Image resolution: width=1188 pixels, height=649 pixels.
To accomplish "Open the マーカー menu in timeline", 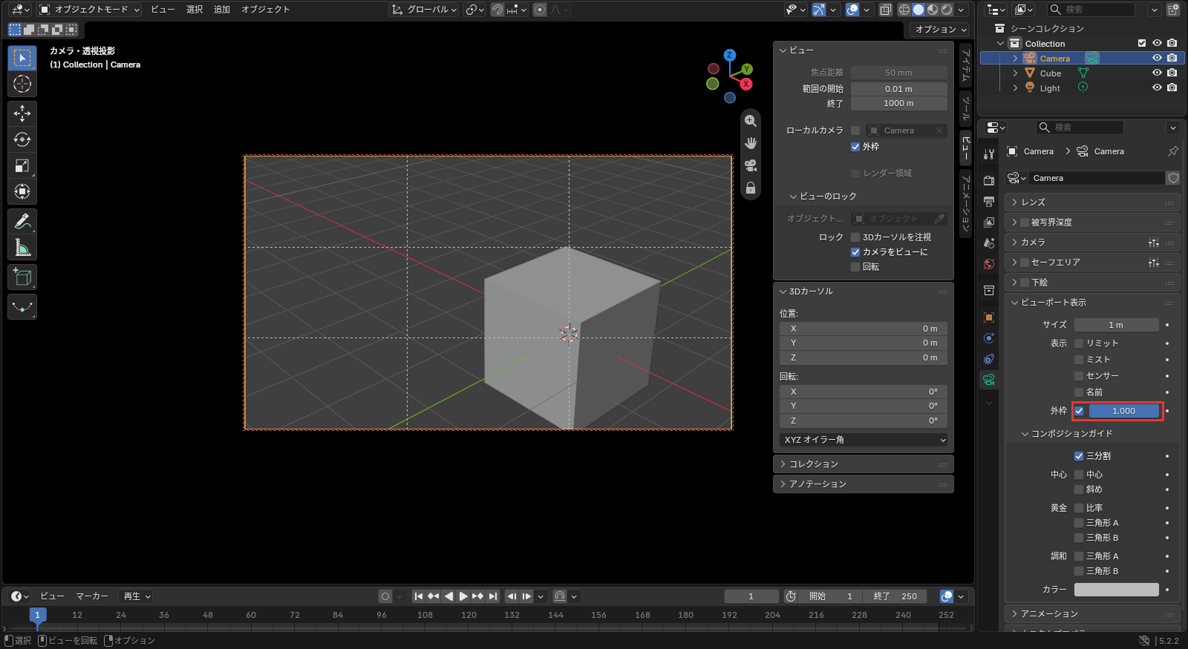I will coord(92,596).
